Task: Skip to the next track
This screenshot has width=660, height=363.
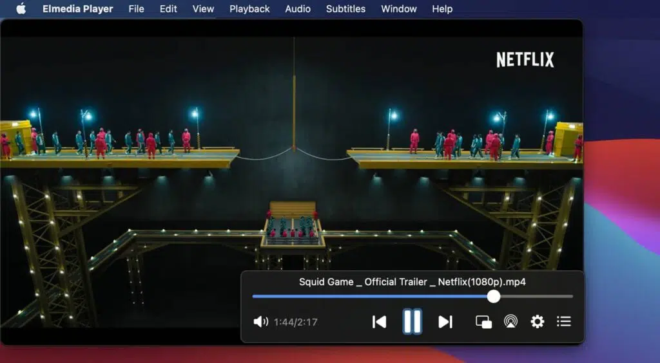Action: tap(445, 322)
